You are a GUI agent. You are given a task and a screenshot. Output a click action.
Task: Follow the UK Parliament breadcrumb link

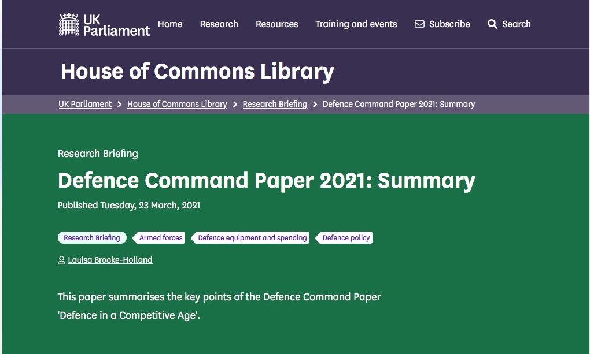point(85,104)
